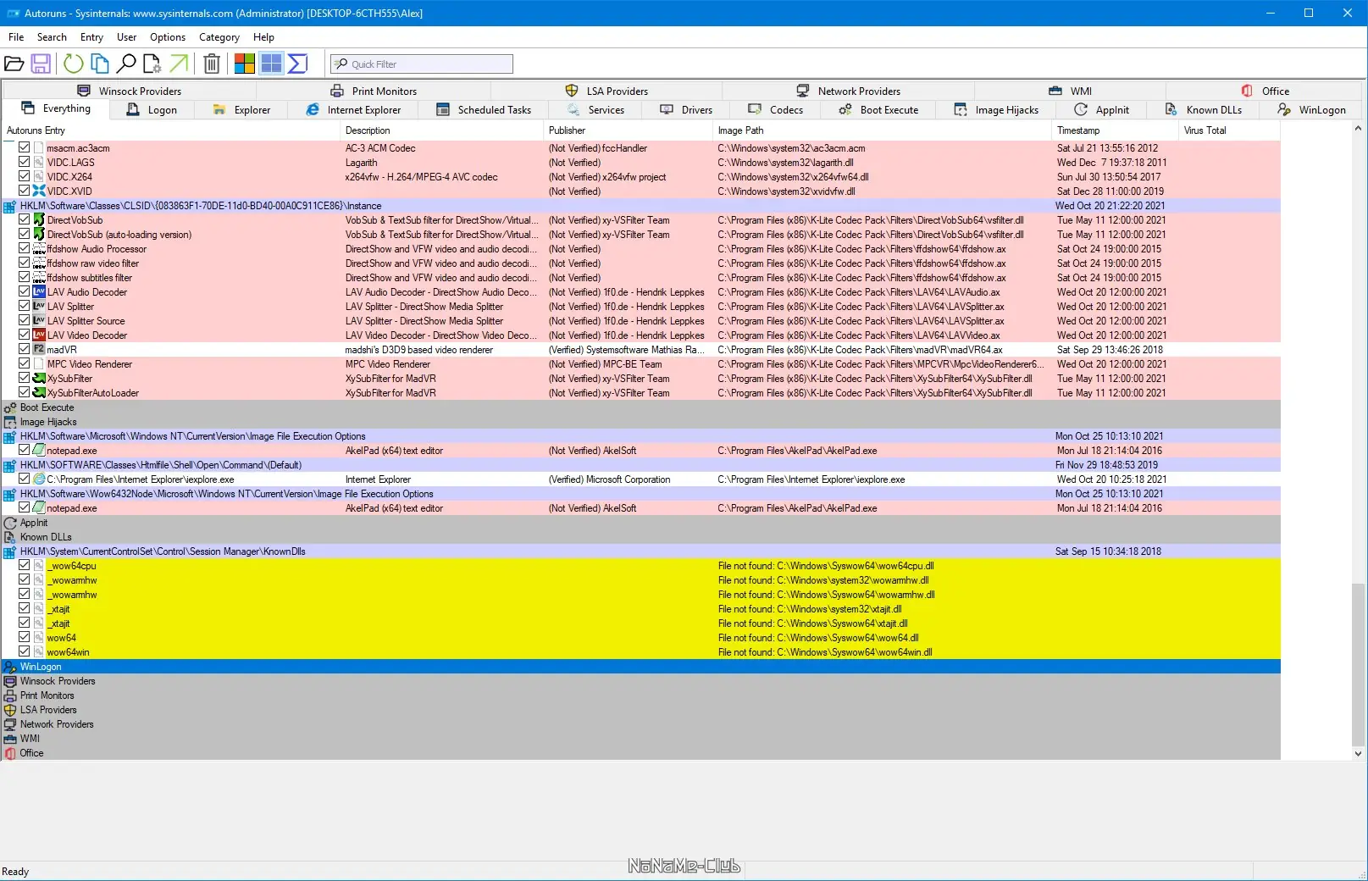Sort by the Publisher column header
This screenshot has width=1368, height=881.
click(628, 130)
